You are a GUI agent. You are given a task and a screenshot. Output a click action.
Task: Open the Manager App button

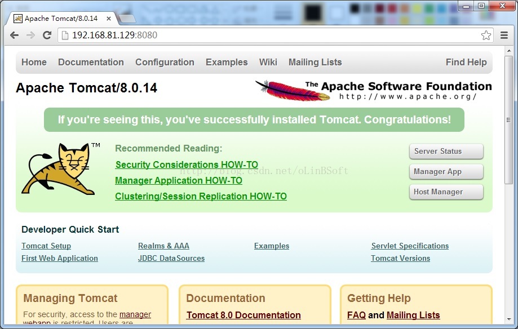click(446, 172)
